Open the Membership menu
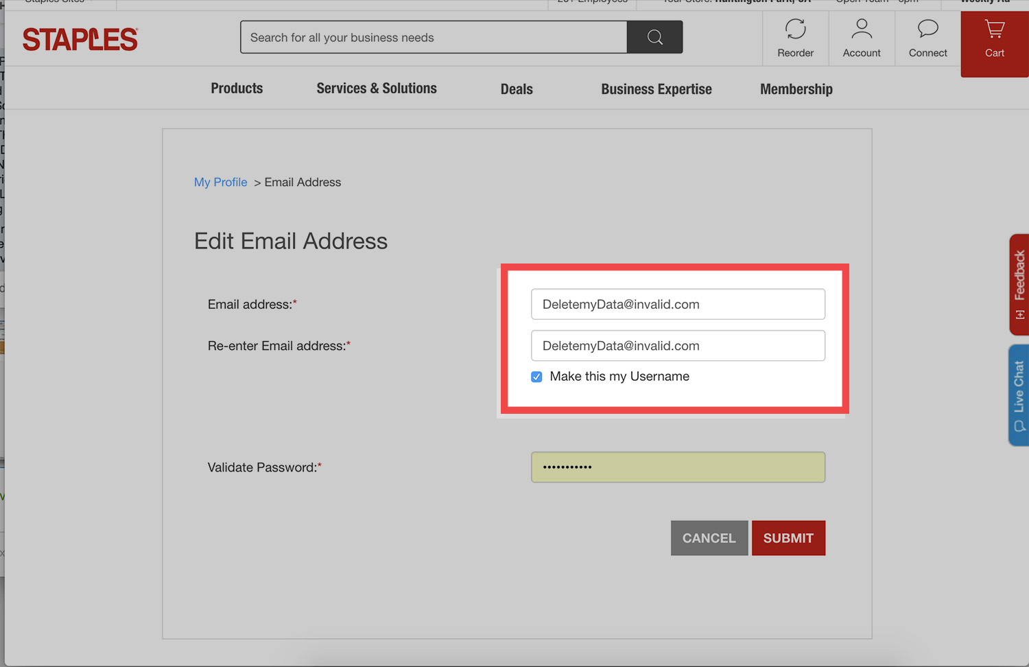Screen dimensions: 1029x667 pyautogui.click(x=796, y=89)
